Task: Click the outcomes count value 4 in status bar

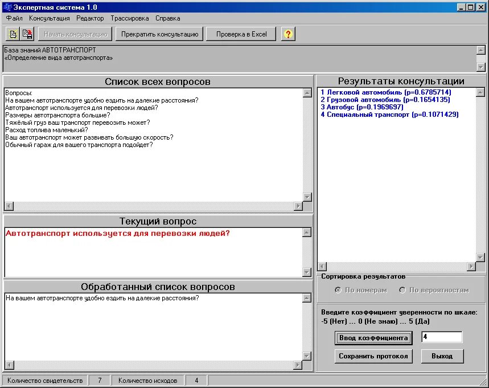Action: tap(196, 381)
